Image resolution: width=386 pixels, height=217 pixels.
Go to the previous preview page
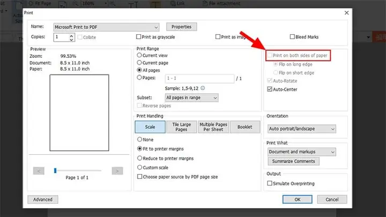tap(39, 171)
